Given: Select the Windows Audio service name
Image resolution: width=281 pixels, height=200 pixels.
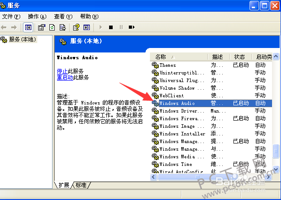Looking at the screenshot, I should tap(177, 103).
